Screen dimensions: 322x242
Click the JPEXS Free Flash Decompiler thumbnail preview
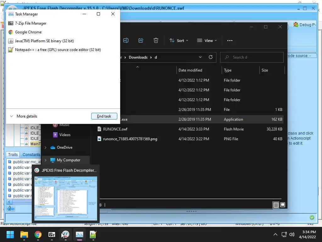pos(66,199)
